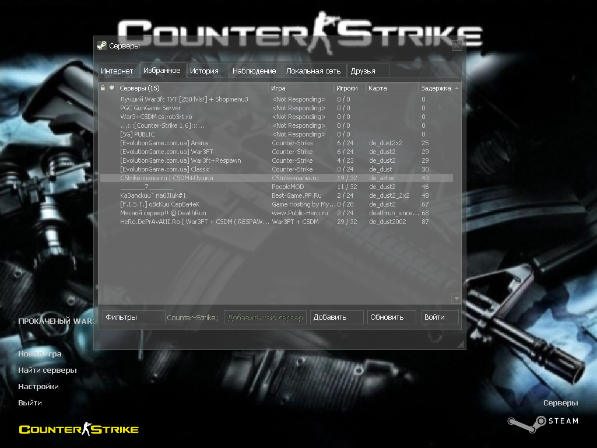The image size is (597, 448).
Task: Open the Локальная сеть tab
Action: tap(313, 71)
